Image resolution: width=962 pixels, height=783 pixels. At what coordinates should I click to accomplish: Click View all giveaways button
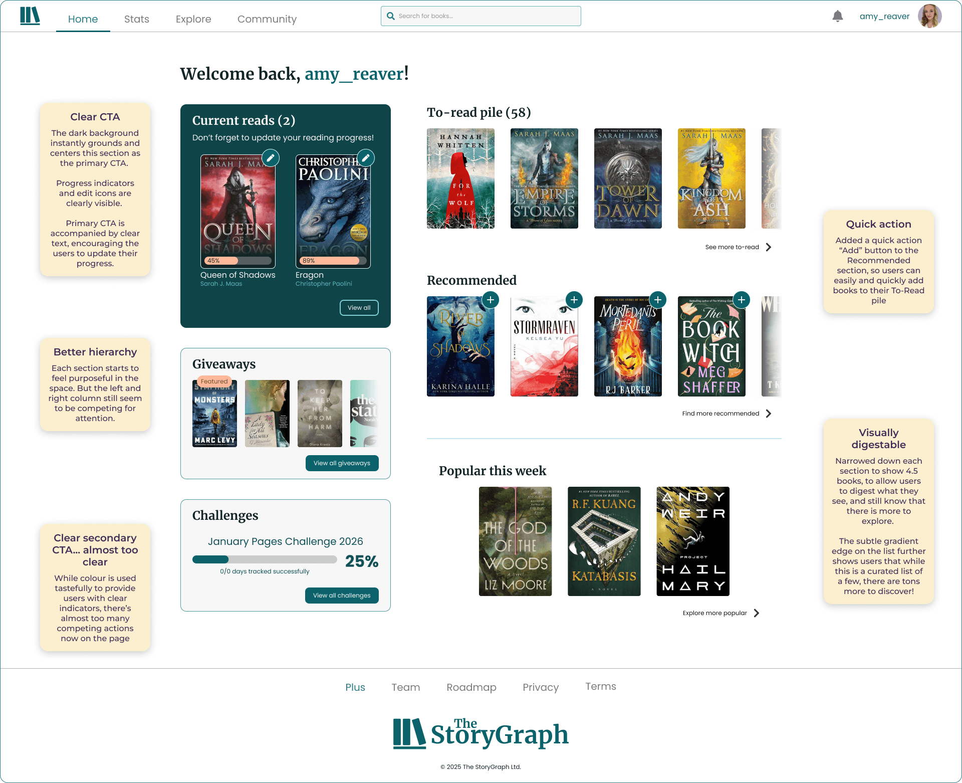coord(342,463)
